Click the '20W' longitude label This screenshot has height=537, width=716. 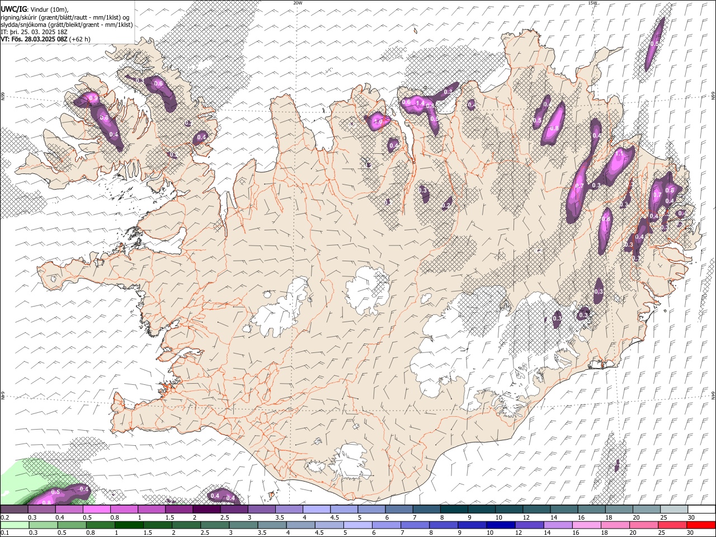pos(298,3)
